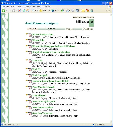The image size is (113, 127).
Task: Click the book icon beside Manhal al-Safi
Action: pos(27,80)
